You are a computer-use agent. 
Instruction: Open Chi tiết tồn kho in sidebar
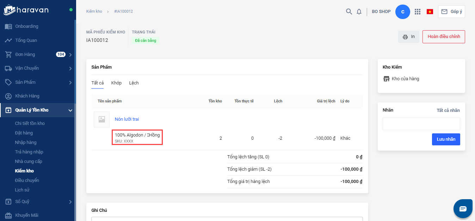click(30, 124)
